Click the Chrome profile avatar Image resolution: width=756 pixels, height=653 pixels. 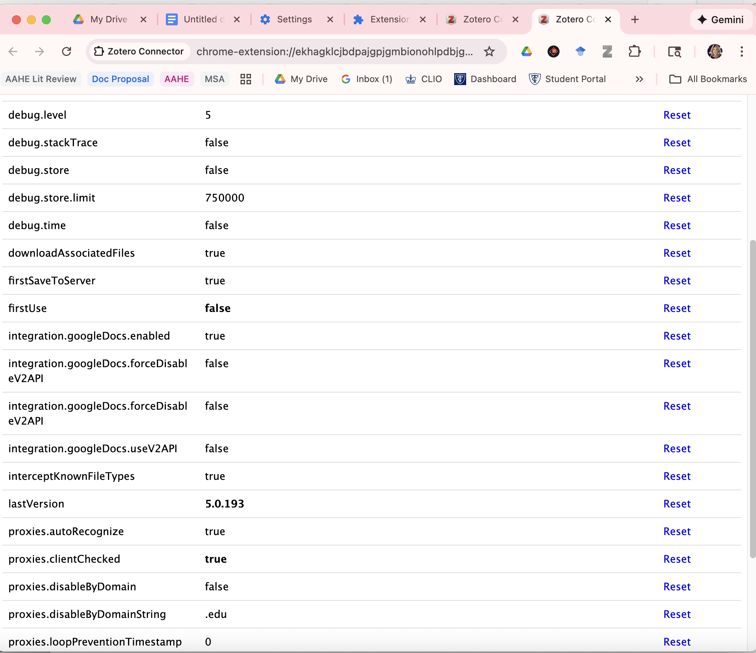[x=715, y=51]
